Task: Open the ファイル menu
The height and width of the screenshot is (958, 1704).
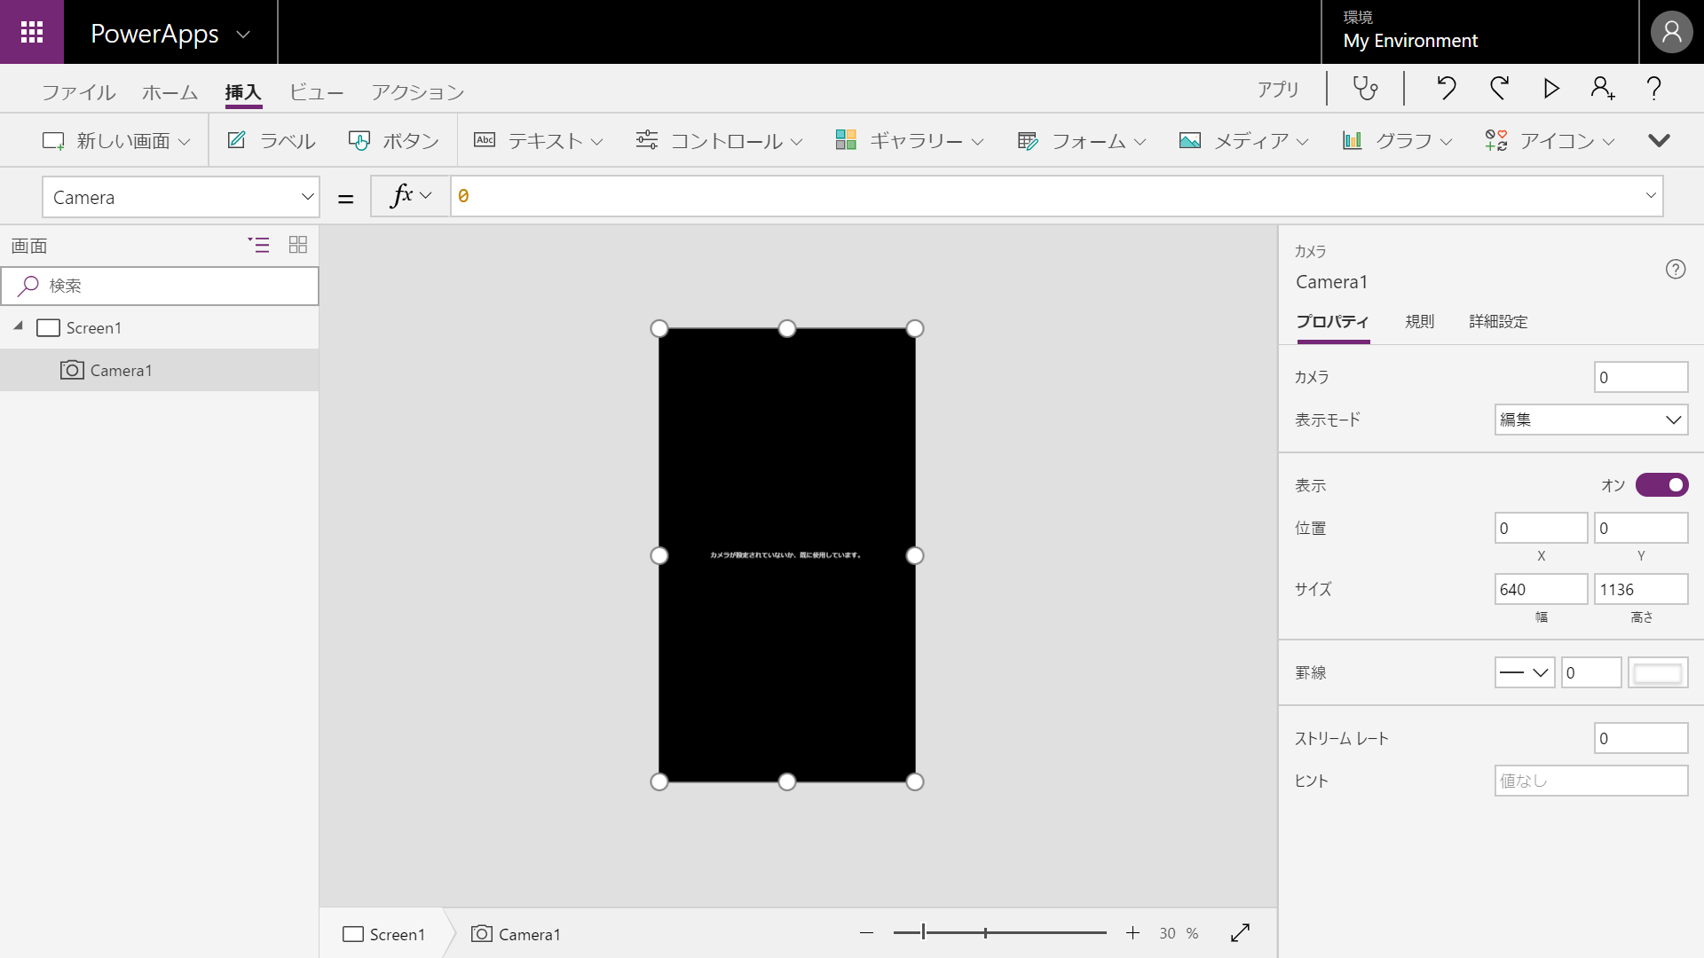Action: coord(78,92)
